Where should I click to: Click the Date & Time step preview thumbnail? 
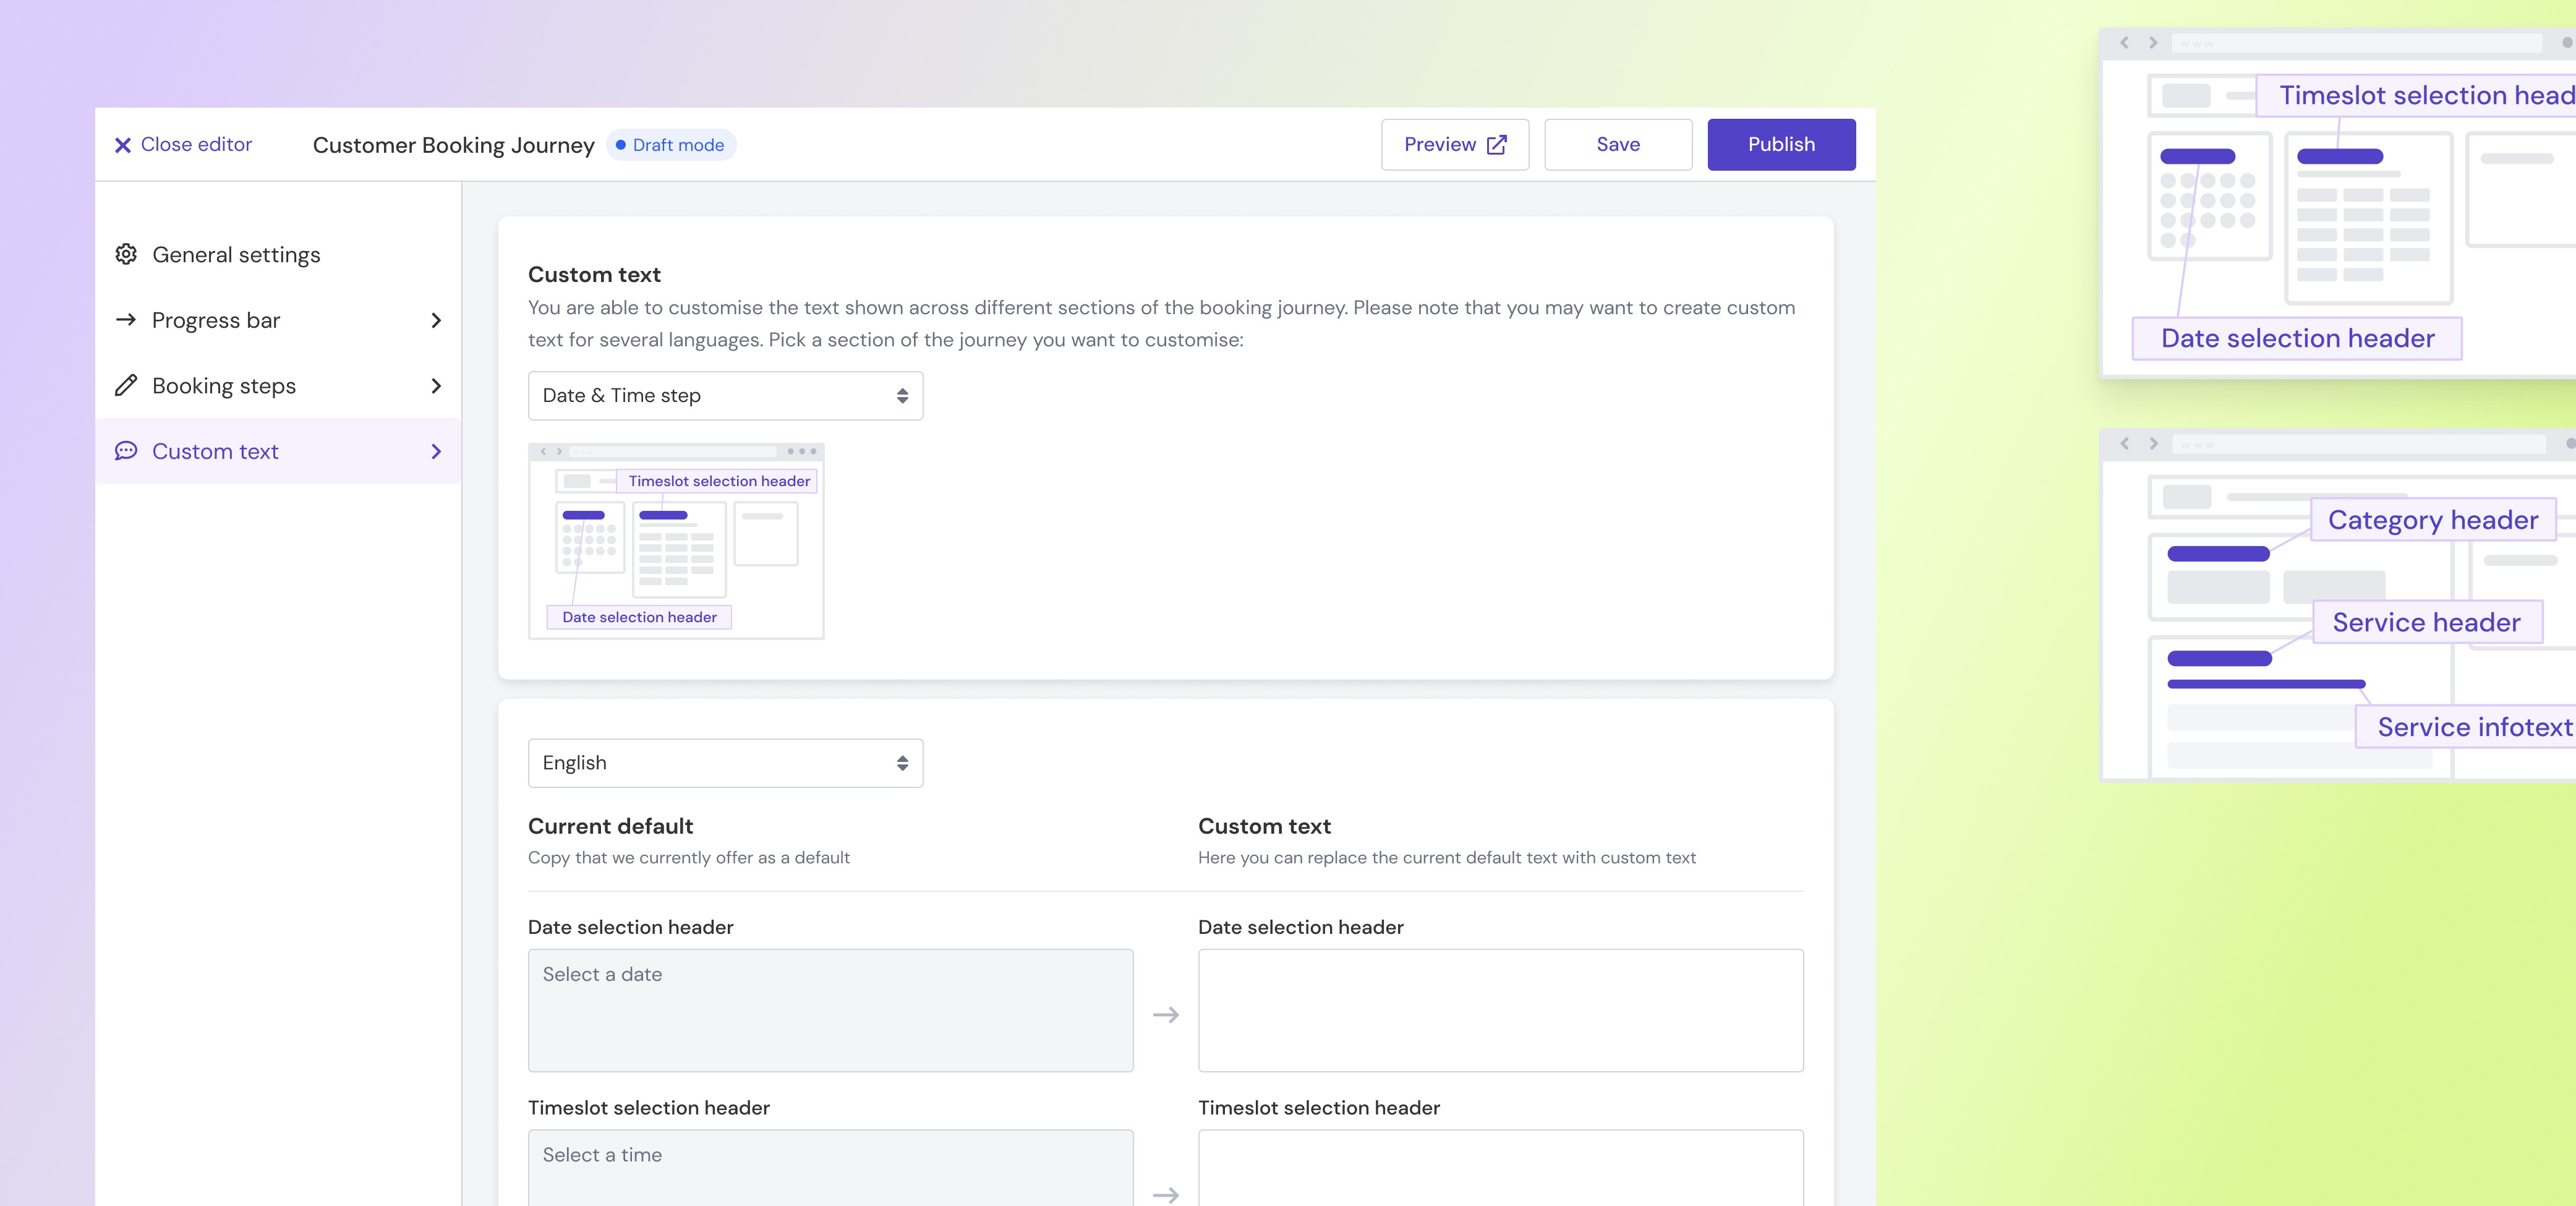pos(676,541)
